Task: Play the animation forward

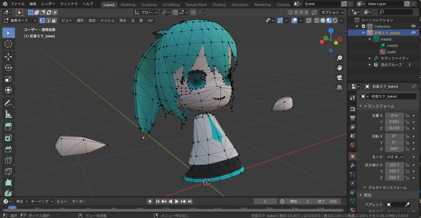Action: 177,201
